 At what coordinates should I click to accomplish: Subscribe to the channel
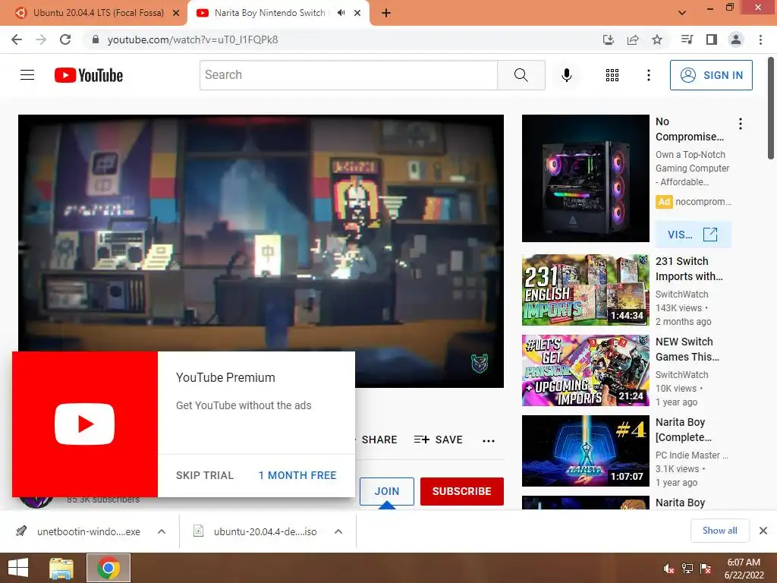(462, 491)
